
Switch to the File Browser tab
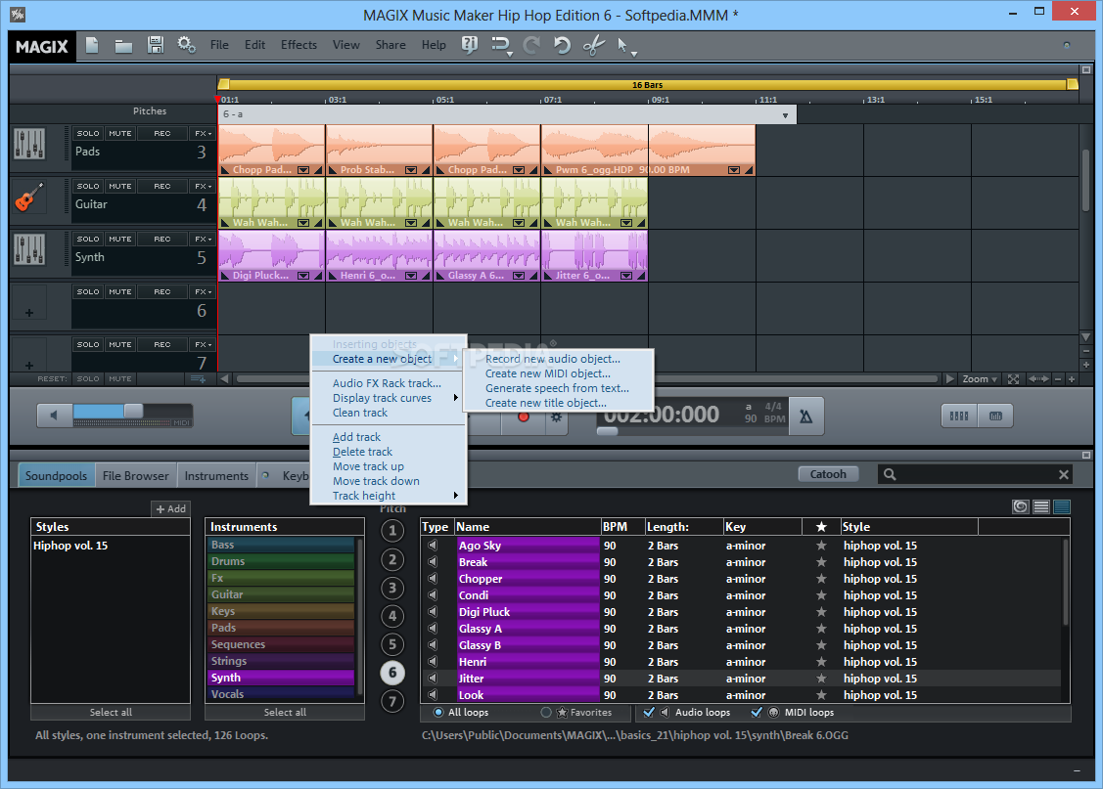point(136,475)
